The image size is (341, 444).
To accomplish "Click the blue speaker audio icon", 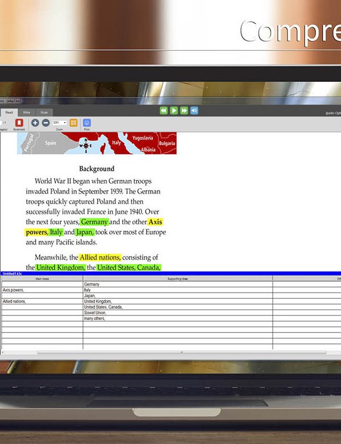I will [194, 110].
